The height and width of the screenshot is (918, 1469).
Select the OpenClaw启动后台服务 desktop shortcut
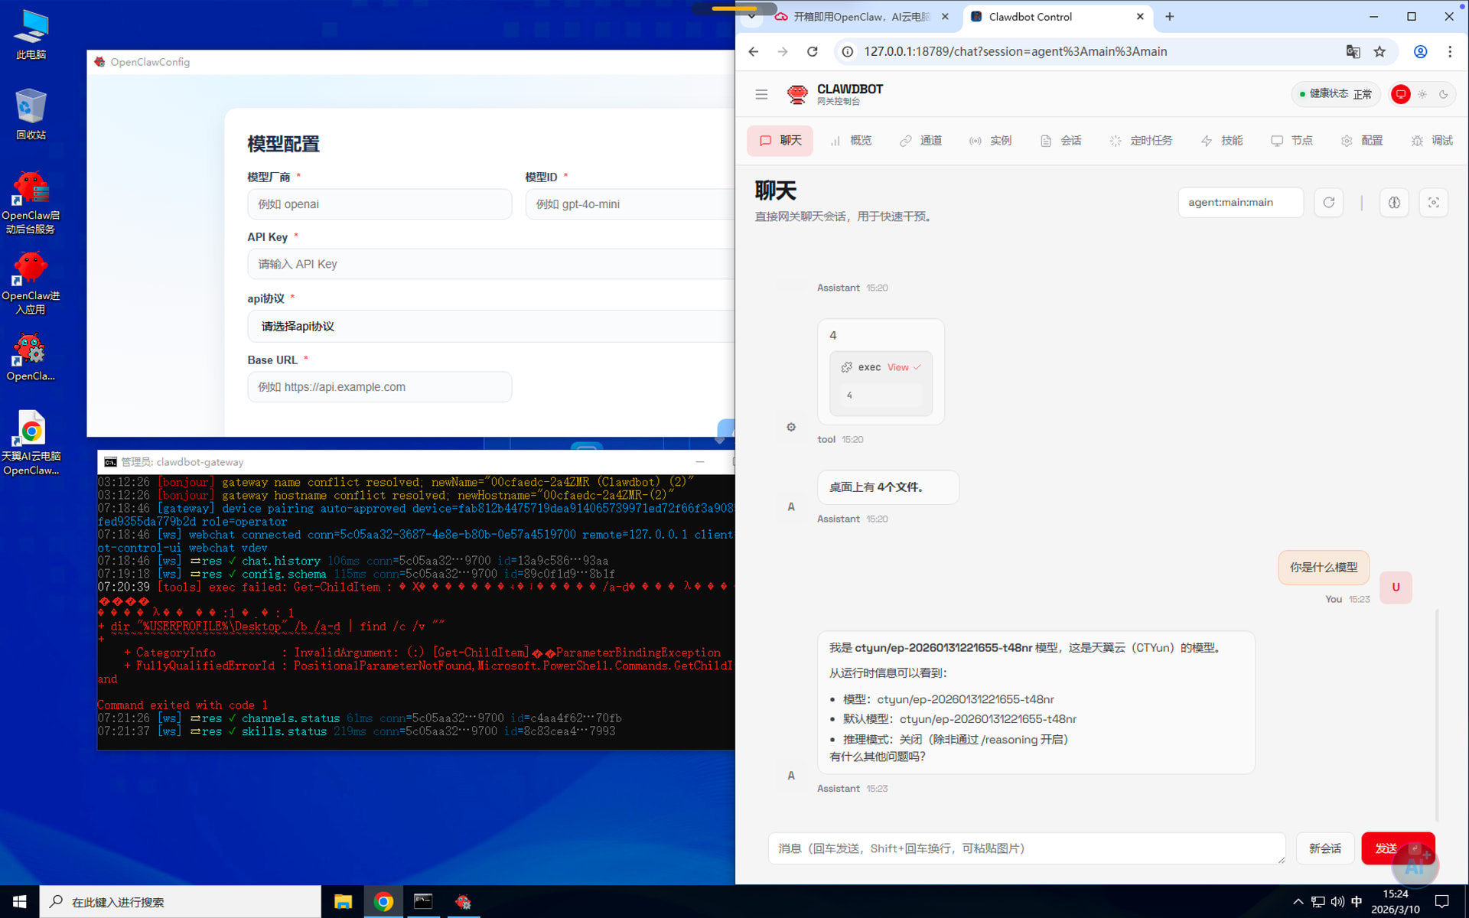point(31,203)
